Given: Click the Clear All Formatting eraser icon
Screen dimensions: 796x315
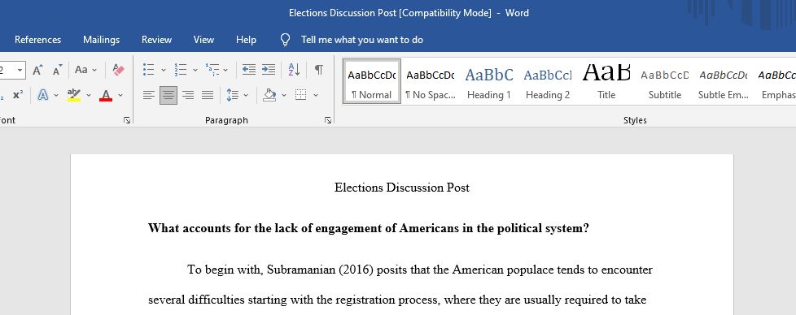Looking at the screenshot, I should (x=118, y=69).
